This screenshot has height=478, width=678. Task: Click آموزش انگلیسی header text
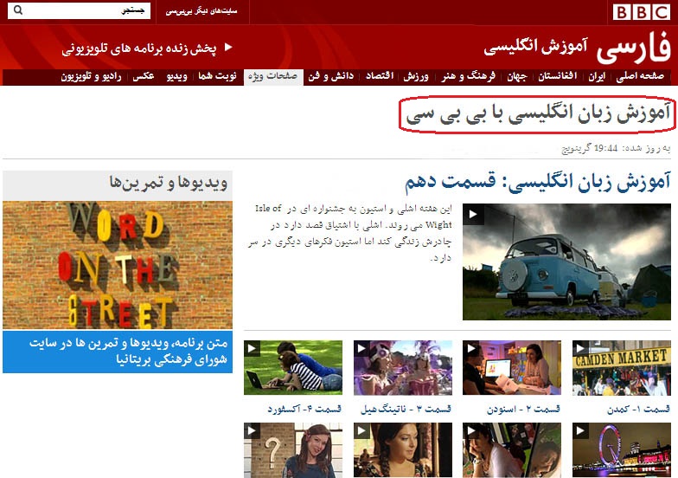click(x=535, y=47)
